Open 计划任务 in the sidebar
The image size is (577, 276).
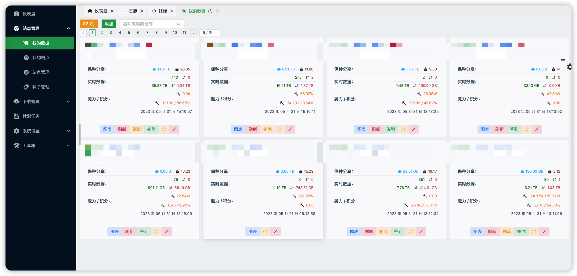point(40,116)
